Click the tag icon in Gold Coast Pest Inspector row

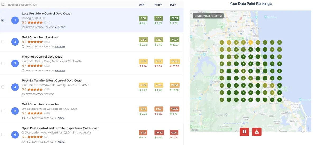click(23, 118)
